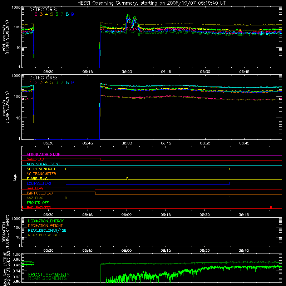
Task: Click the flare peak in front segments plot
Action: [128, 15]
